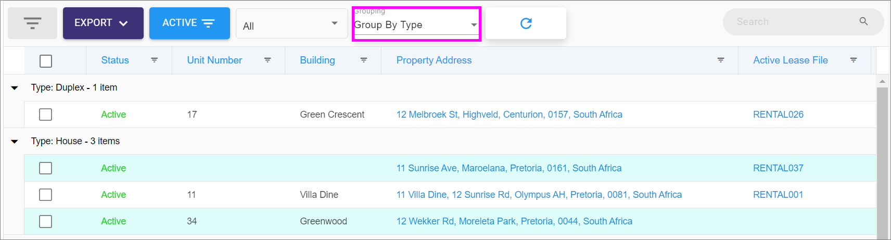The height and width of the screenshot is (240, 891).
Task: Click the refresh icon button
Action: click(x=526, y=23)
